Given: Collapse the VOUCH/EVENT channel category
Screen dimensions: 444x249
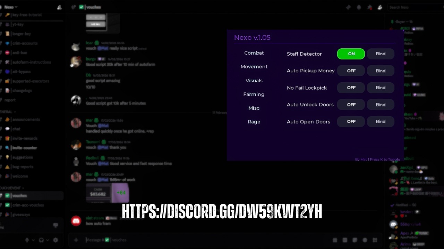Looking at the screenshot, I should (12, 188).
